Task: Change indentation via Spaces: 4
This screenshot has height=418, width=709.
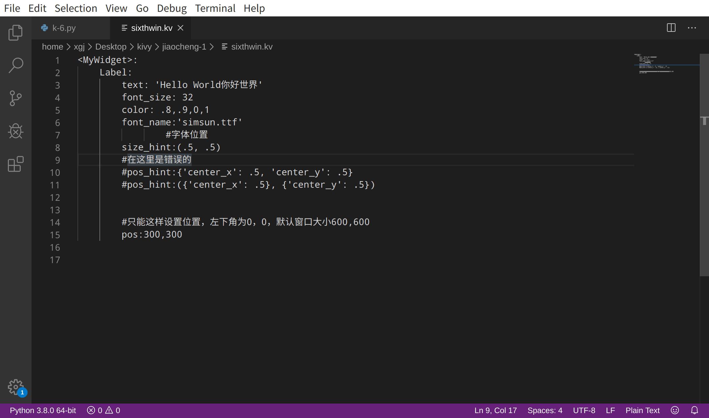Action: [545, 410]
